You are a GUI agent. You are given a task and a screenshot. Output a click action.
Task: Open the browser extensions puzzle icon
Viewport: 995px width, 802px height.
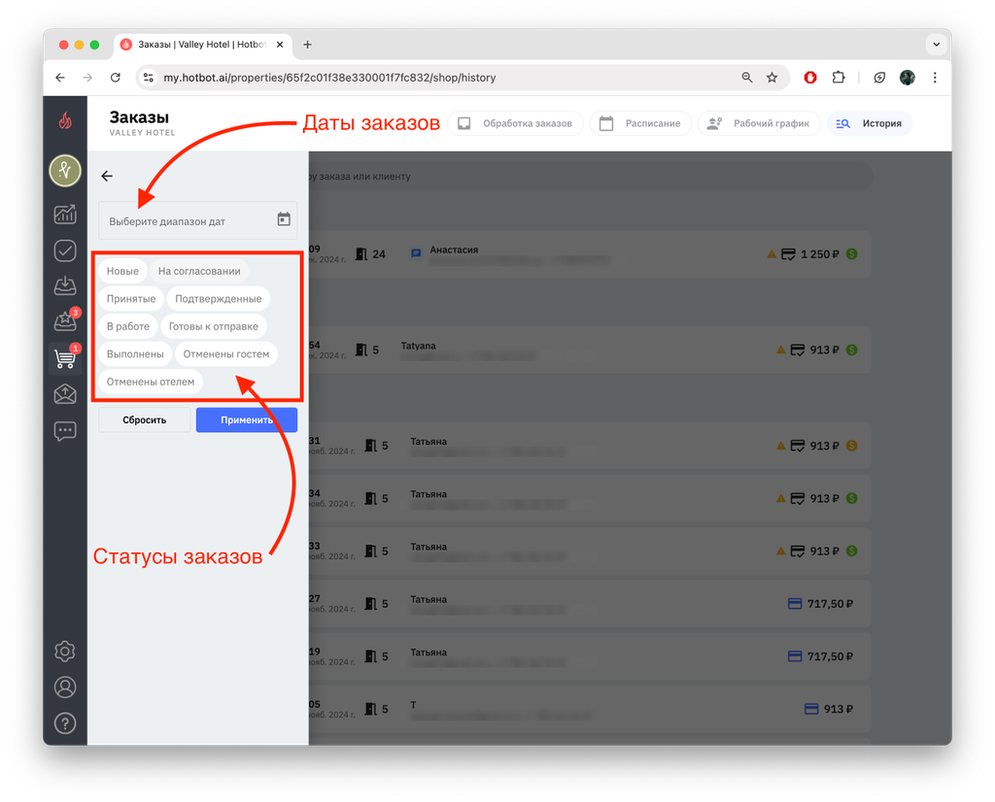[839, 78]
